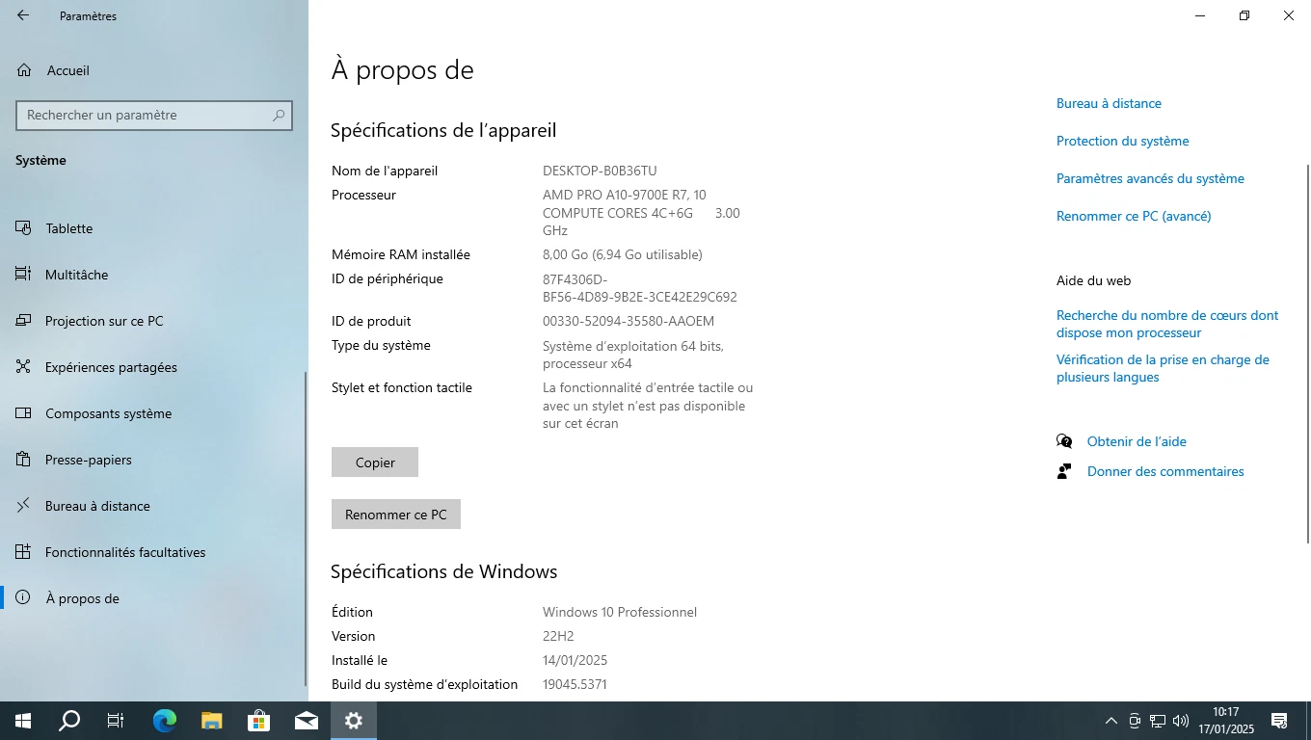
Task: Click the version value 22H2
Action: [x=558, y=636]
